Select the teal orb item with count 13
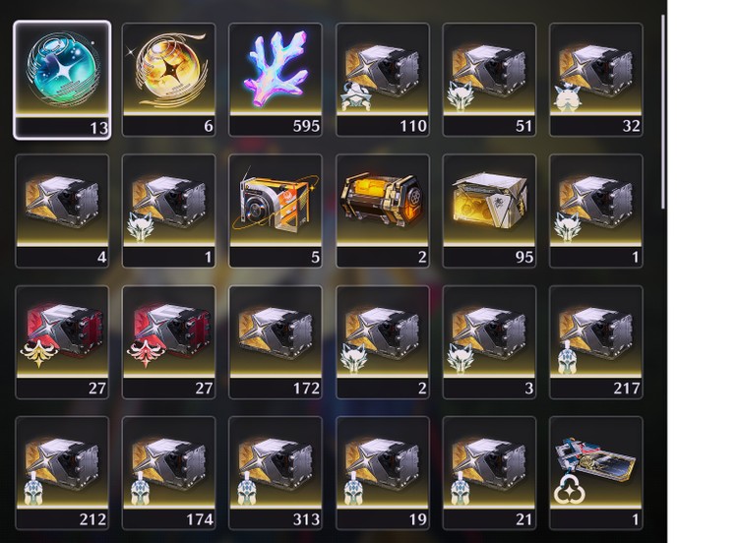Image resolution: width=738 pixels, height=543 pixels. (x=62, y=80)
